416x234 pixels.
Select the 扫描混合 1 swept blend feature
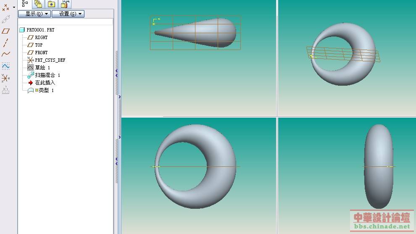44,75
